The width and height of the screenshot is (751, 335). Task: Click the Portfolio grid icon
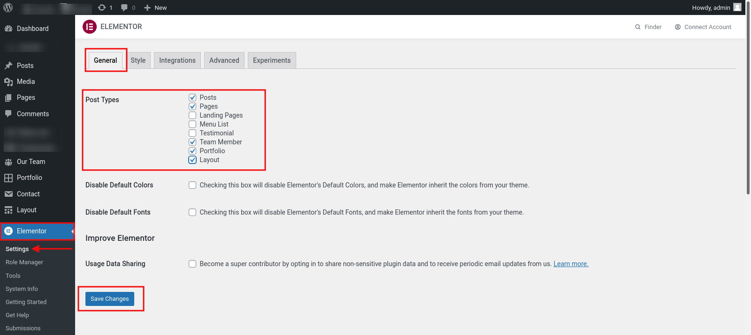(x=8, y=178)
